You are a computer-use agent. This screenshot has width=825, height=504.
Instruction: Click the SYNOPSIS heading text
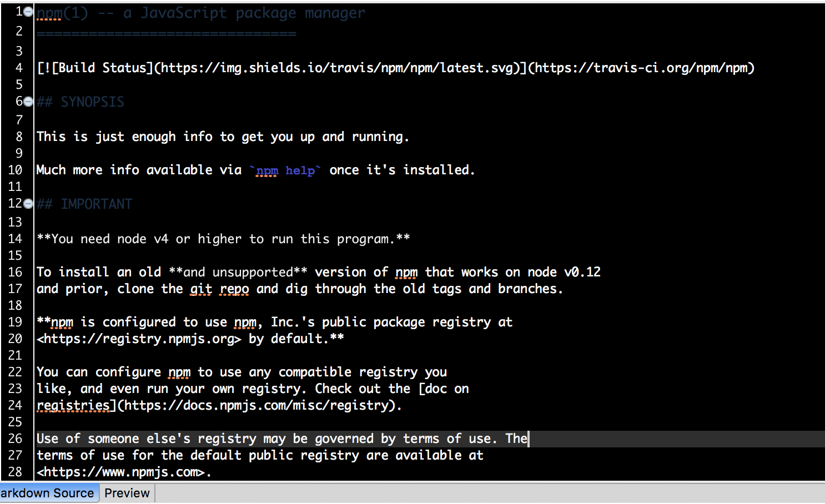pos(92,102)
